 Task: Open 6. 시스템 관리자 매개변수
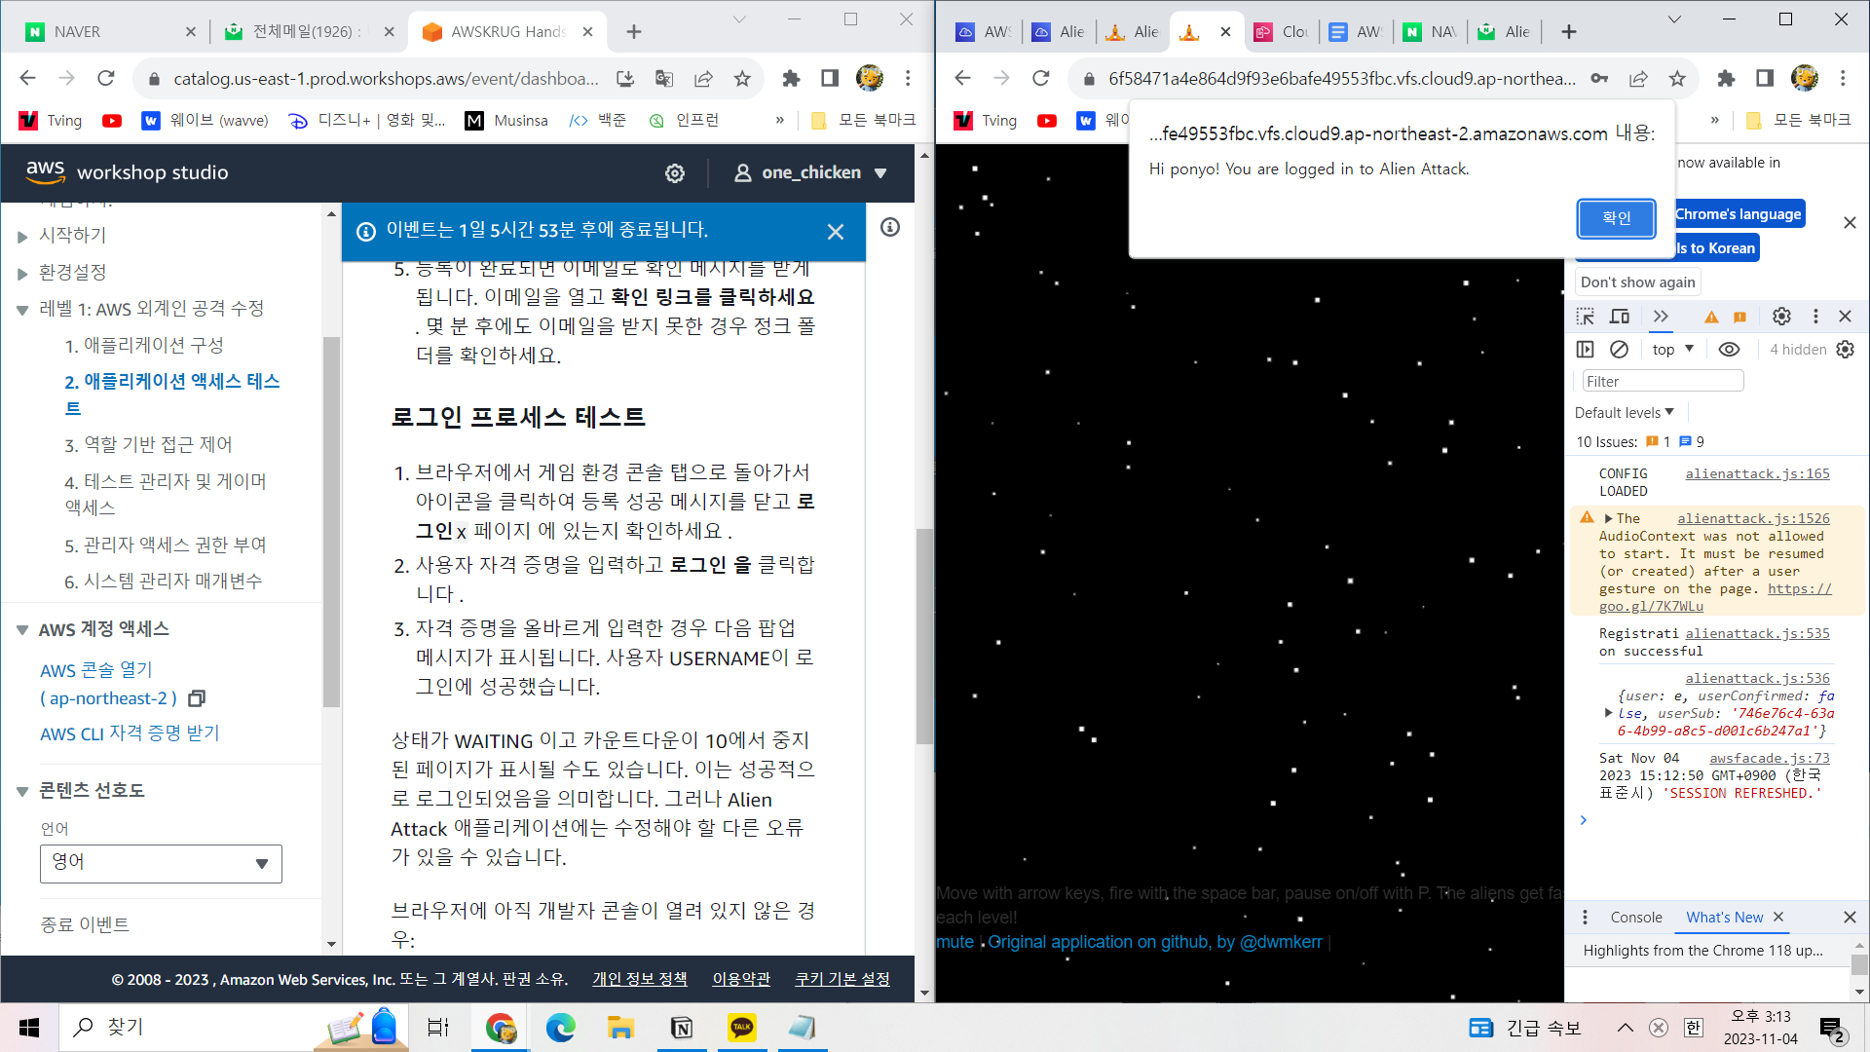pyautogui.click(x=164, y=582)
